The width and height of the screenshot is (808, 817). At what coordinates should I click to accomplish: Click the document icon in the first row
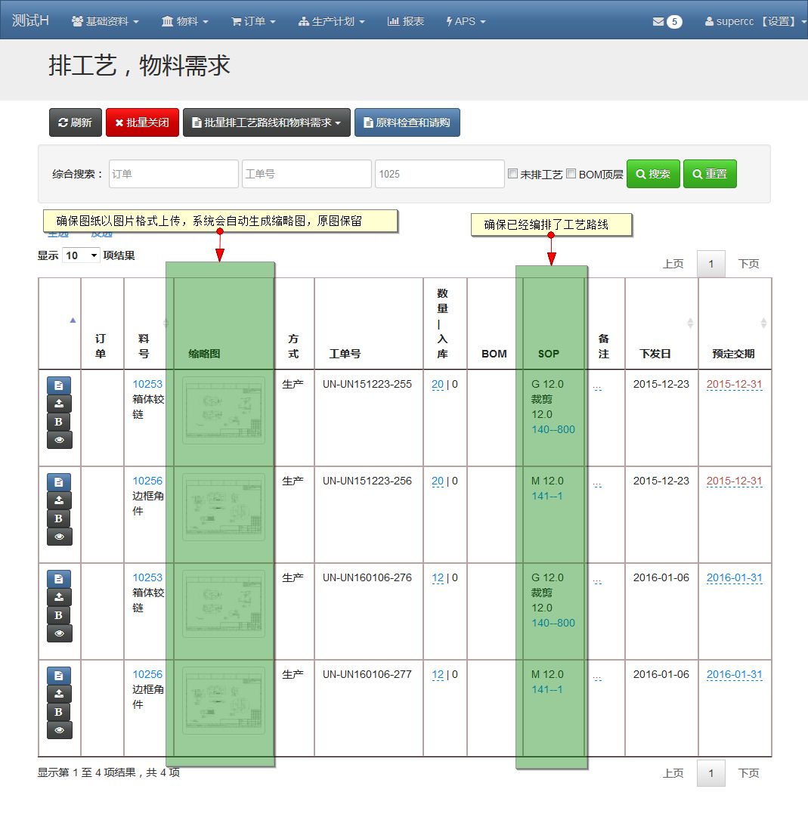pyautogui.click(x=59, y=385)
